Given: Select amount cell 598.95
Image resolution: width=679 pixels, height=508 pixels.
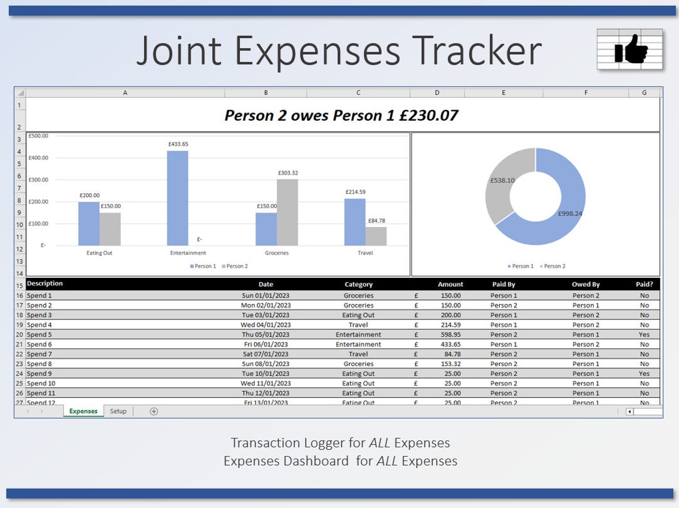Looking at the screenshot, I should pos(437,335).
